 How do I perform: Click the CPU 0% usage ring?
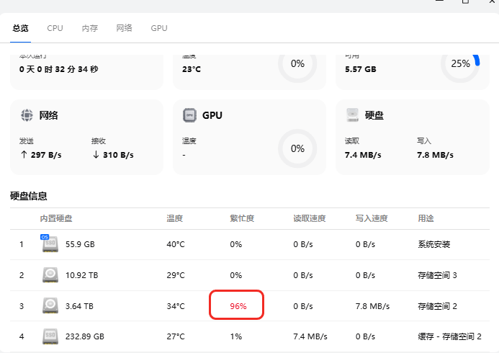tap(297, 63)
